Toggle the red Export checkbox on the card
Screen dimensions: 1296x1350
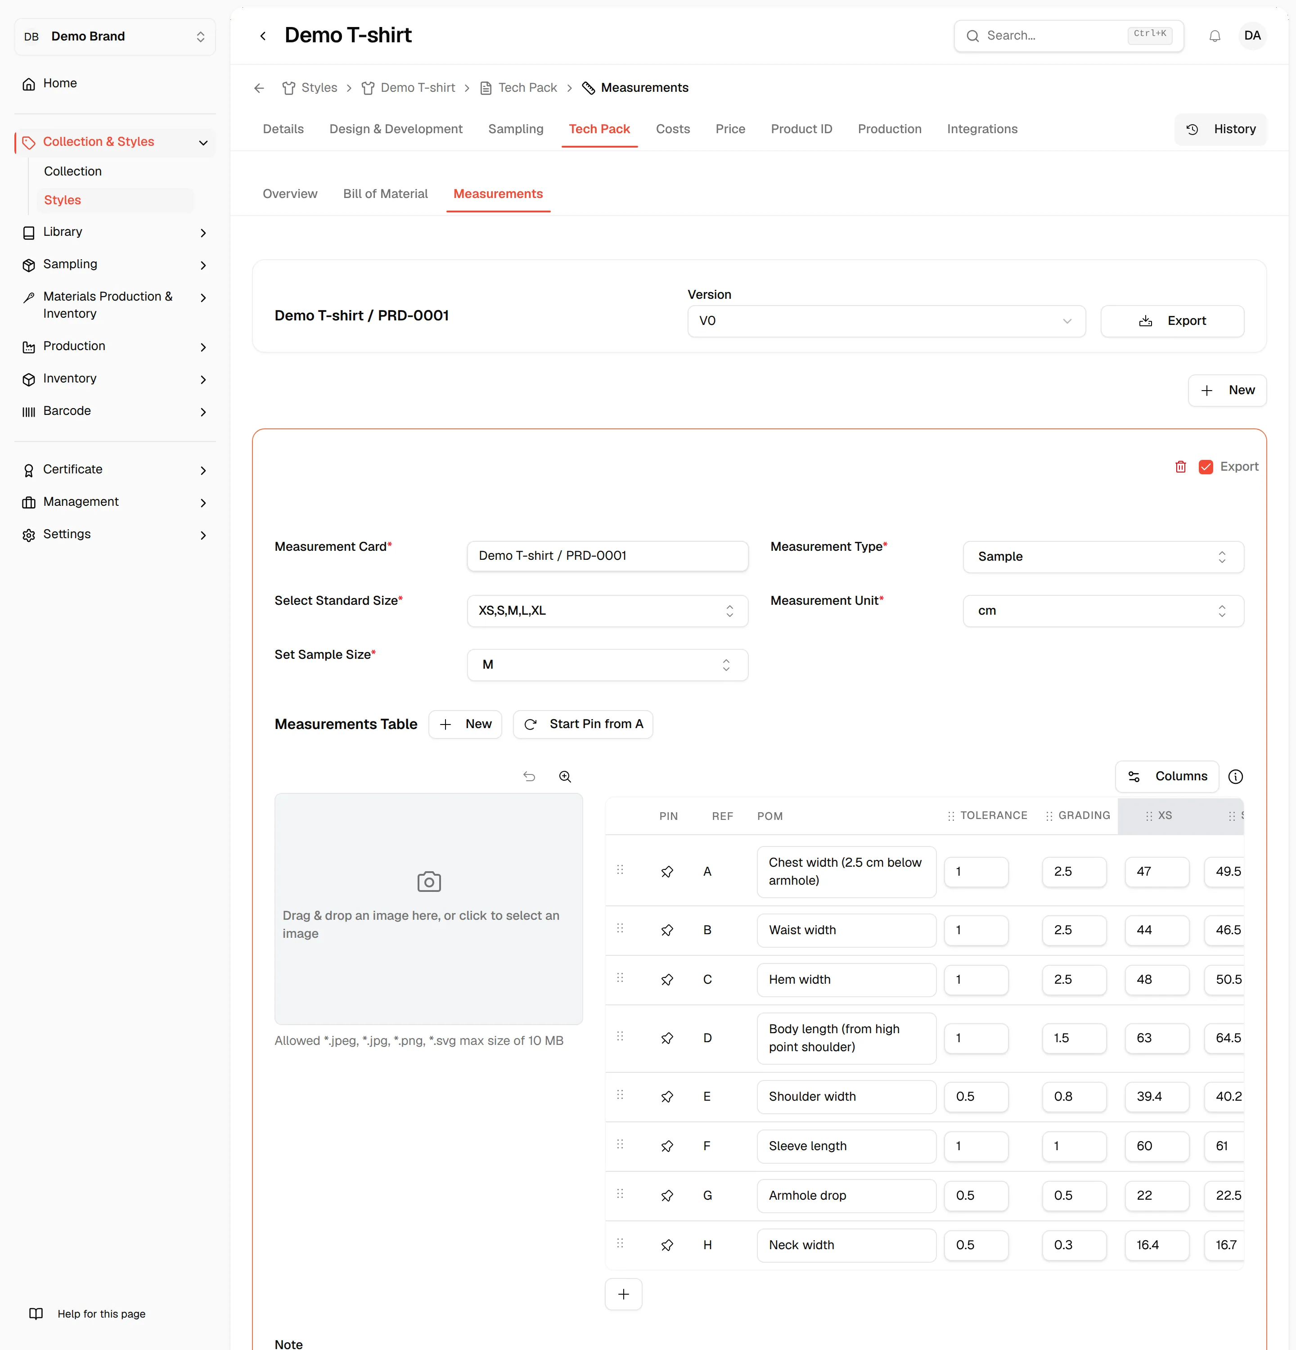coord(1205,467)
